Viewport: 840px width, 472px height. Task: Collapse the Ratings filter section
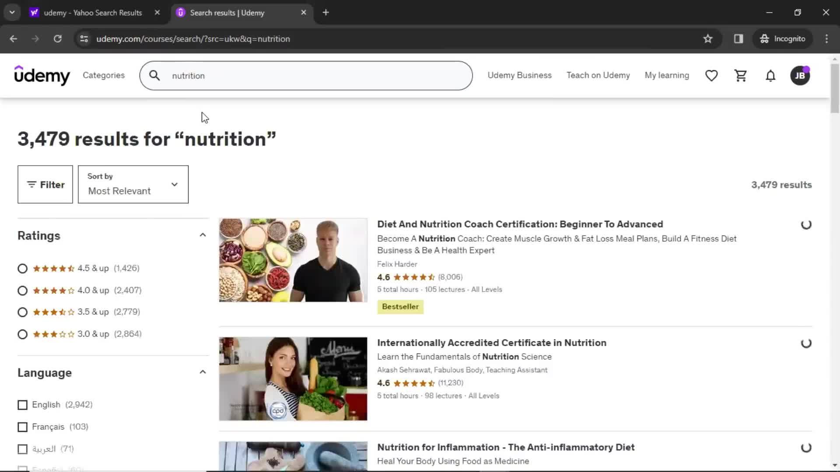click(x=203, y=235)
